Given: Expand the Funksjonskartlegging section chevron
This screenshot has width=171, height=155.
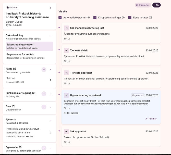Looking at the screenshot, I should click(x=51, y=94).
